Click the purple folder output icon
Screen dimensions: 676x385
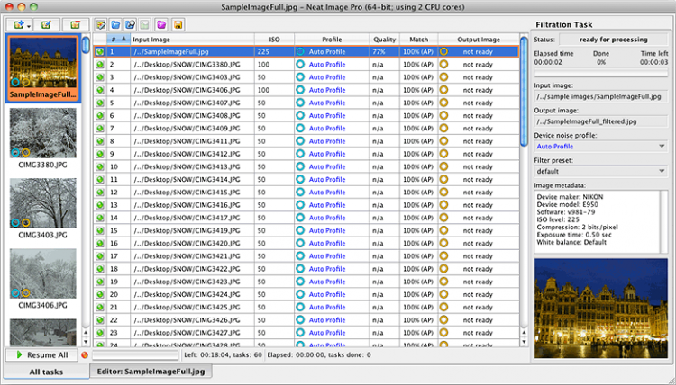(x=161, y=25)
